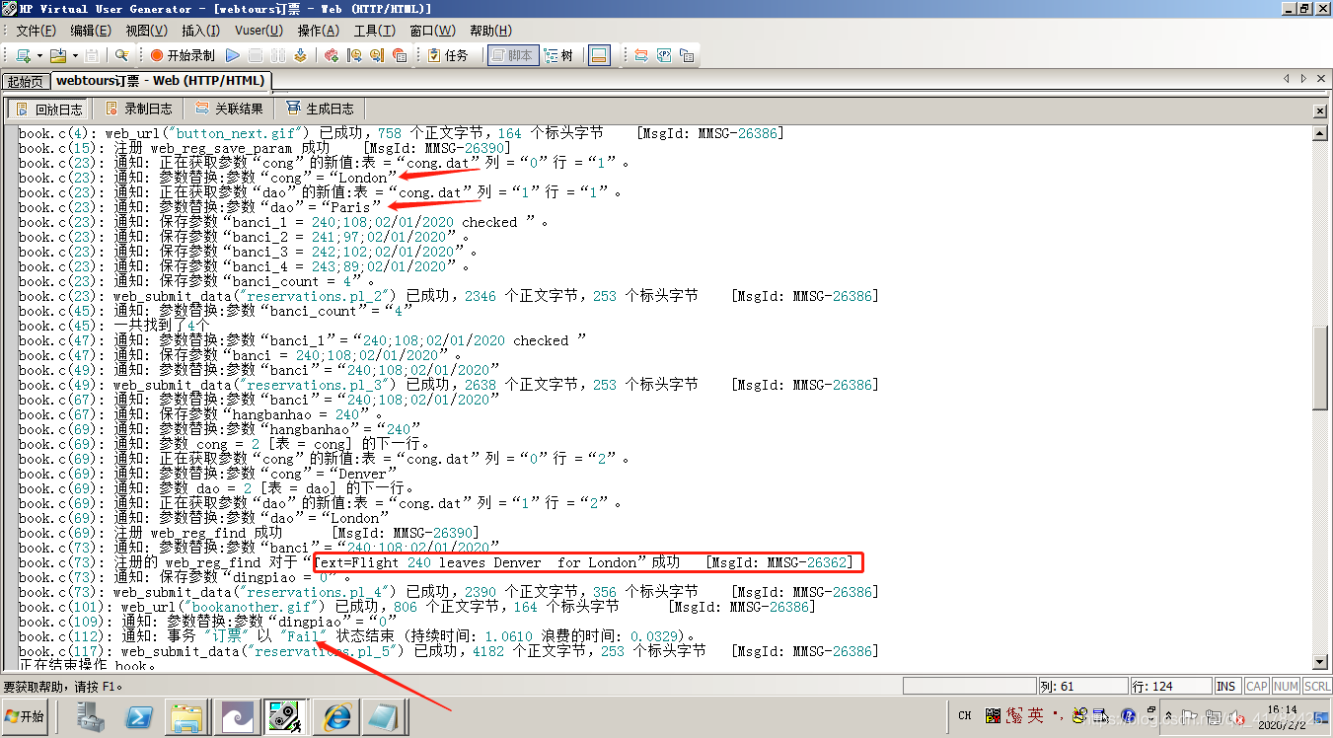Start recording with 开始录制 button
1333x738 pixels.
(183, 56)
